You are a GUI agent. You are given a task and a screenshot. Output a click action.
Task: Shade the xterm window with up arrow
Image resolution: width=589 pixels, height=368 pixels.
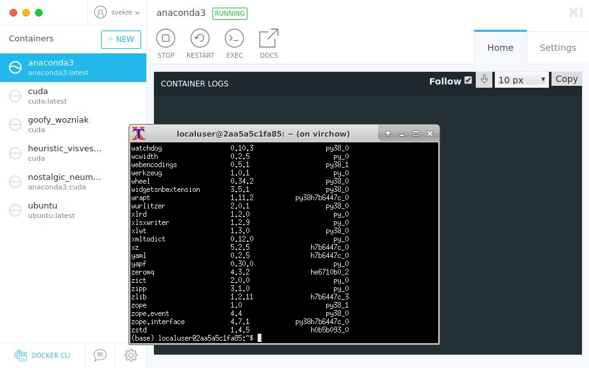pos(388,133)
